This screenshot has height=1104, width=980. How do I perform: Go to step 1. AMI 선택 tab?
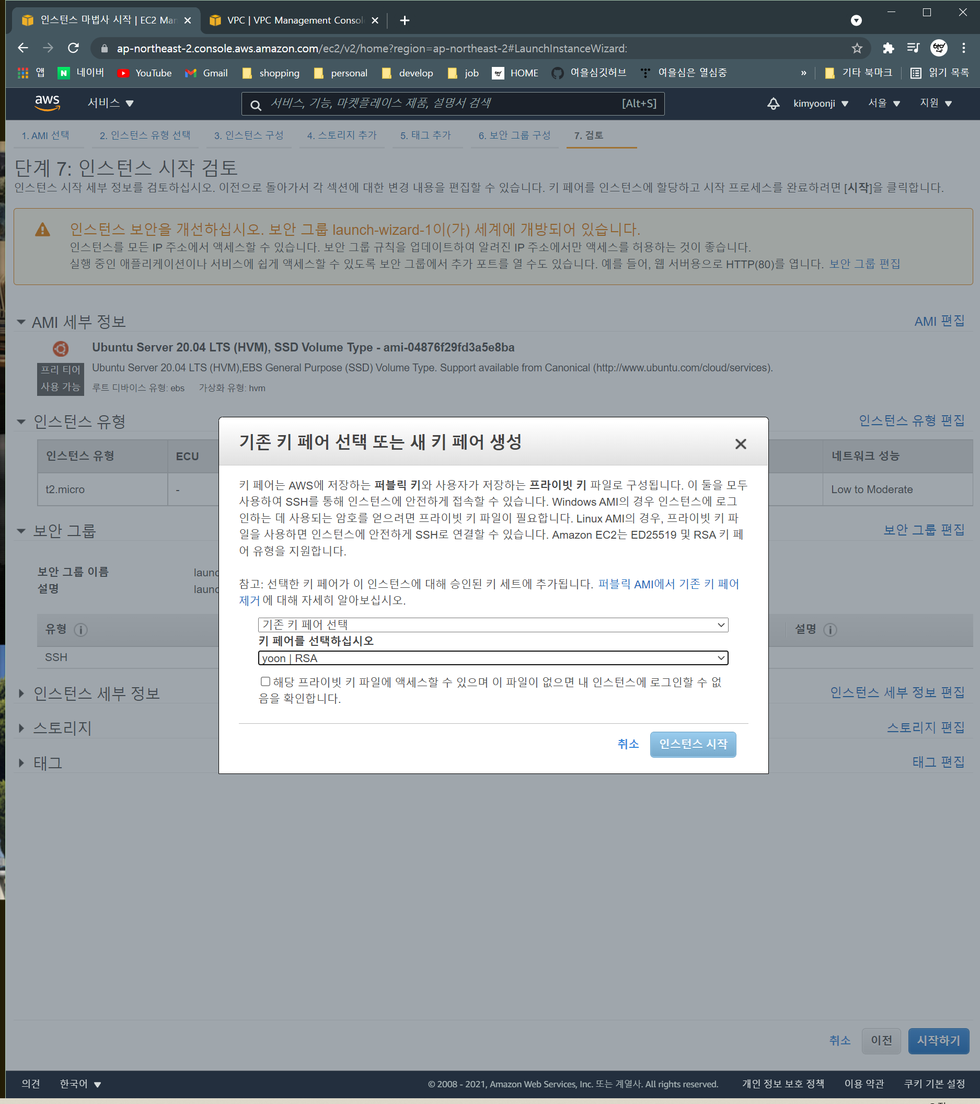tap(45, 135)
